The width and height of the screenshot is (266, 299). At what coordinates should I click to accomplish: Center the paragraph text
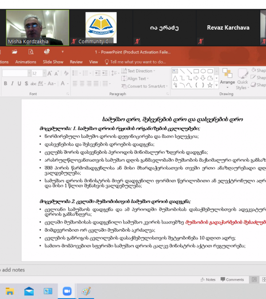82,83
